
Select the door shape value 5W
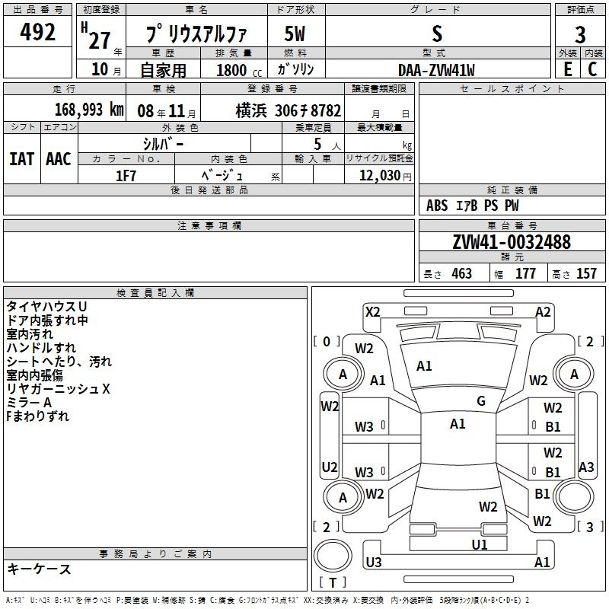pos(295,33)
